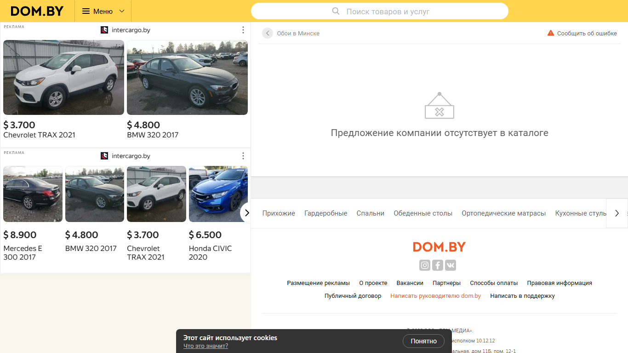Open the О проекте footer link

pyautogui.click(x=373, y=283)
